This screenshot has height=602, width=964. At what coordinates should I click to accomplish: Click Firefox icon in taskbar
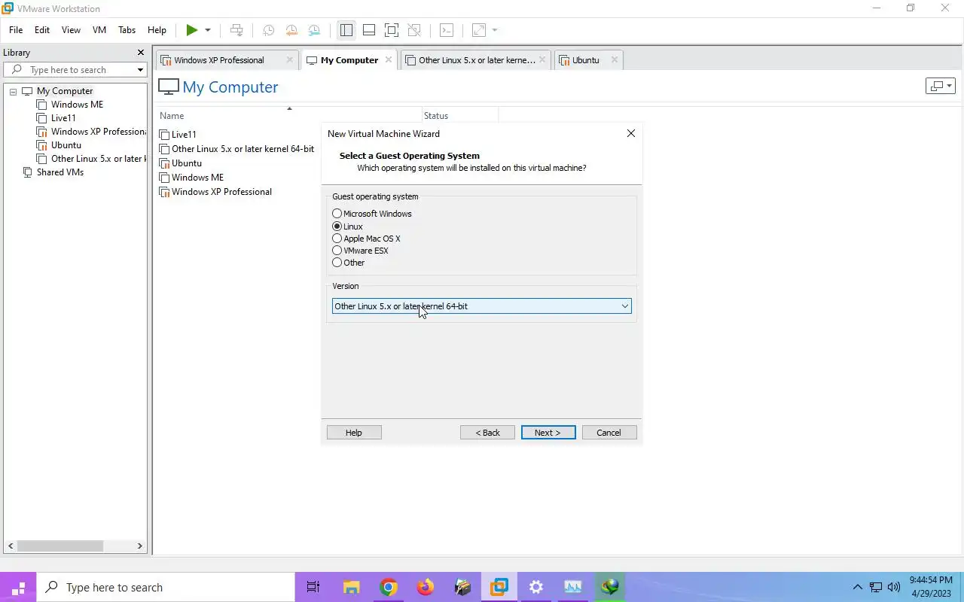point(426,588)
